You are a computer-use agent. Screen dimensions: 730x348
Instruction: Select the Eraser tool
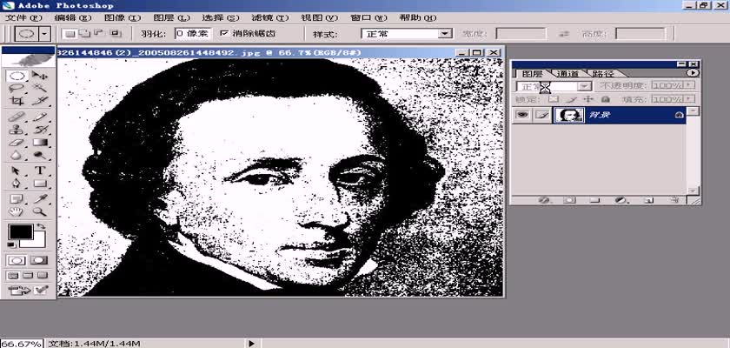17,143
